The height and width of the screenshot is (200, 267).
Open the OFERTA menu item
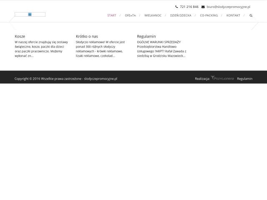[x=130, y=15]
